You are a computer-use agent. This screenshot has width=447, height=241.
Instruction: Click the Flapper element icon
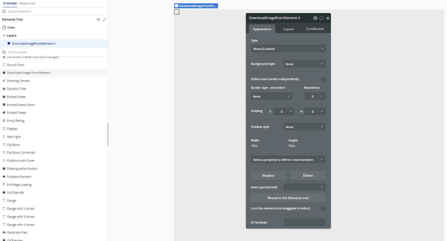4,129
